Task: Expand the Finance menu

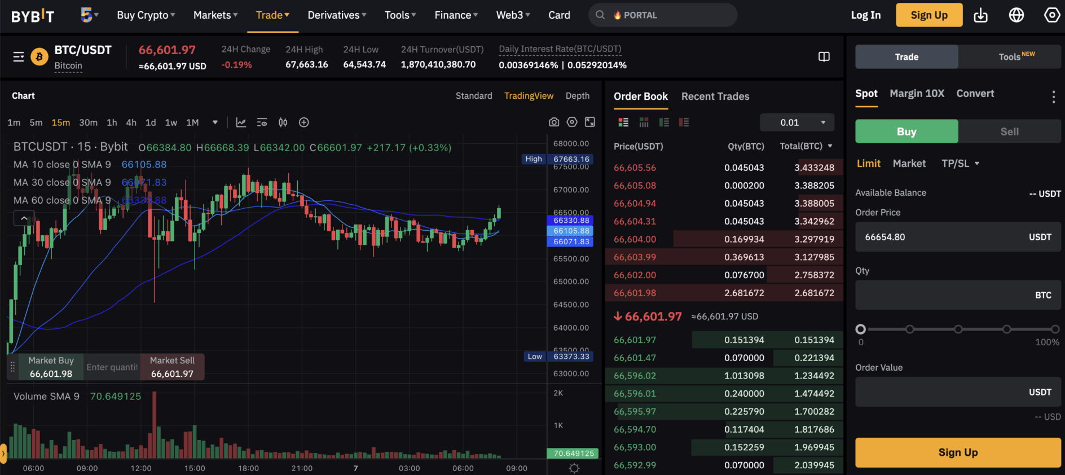Action: tap(456, 15)
